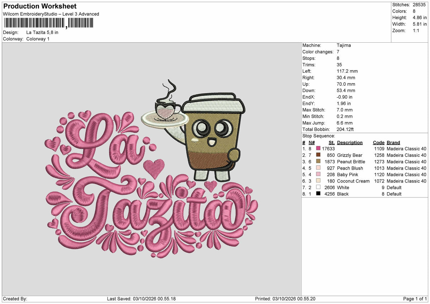Click the Production Worksheet title
The width and height of the screenshot is (430, 304).
(x=40, y=6)
